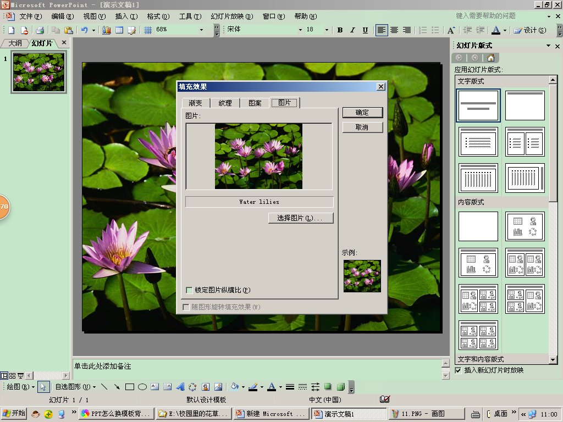Open the 插入 menu
Screen dimensions: 563x422
126,16
